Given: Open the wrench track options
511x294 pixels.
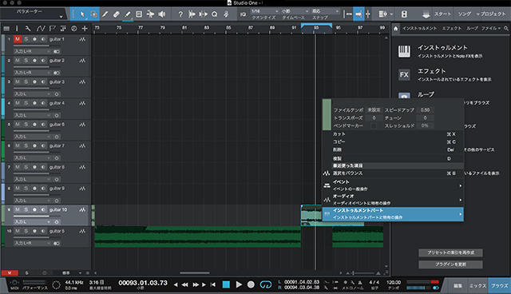Looking at the screenshot, I should point(28,29).
